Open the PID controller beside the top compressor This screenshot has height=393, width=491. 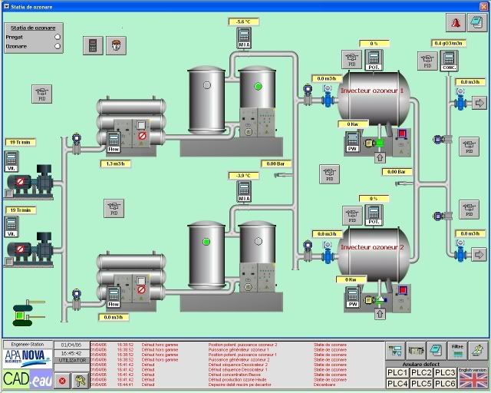pos(41,94)
